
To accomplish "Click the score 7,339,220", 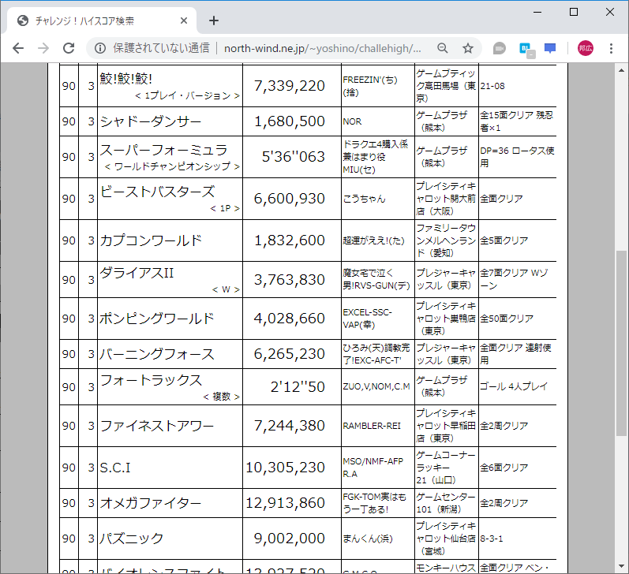I will pyautogui.click(x=289, y=86).
